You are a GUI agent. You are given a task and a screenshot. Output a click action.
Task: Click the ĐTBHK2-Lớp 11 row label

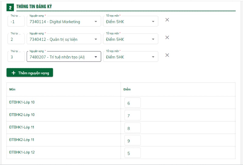click(22, 140)
